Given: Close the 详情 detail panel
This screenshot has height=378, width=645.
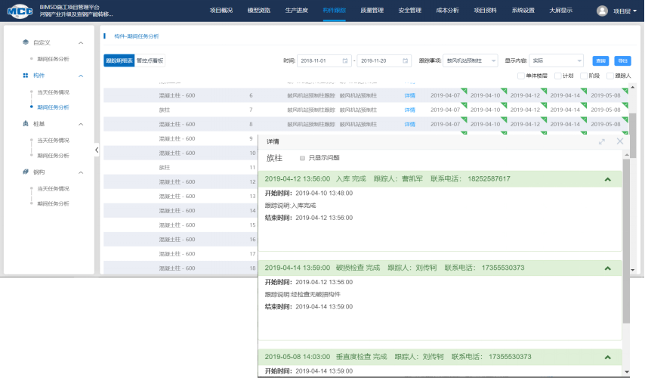Looking at the screenshot, I should coord(620,141).
